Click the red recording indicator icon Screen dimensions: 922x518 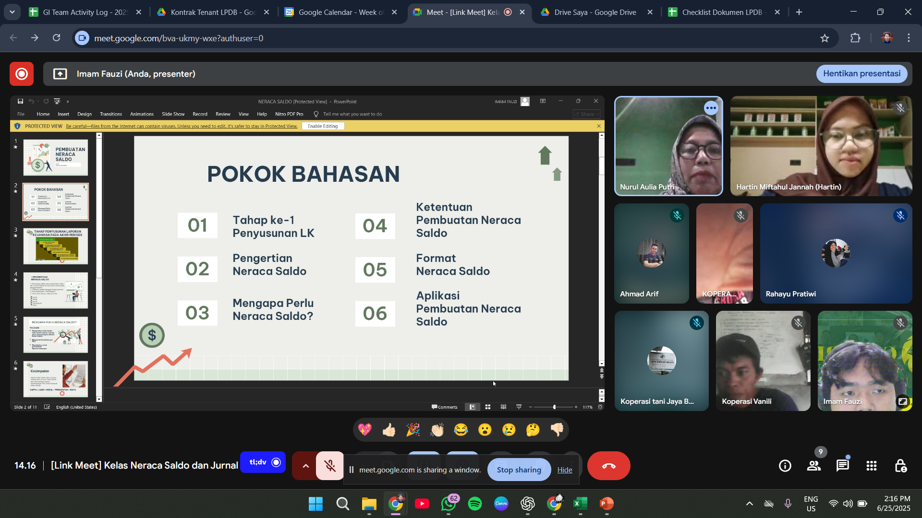click(x=22, y=74)
